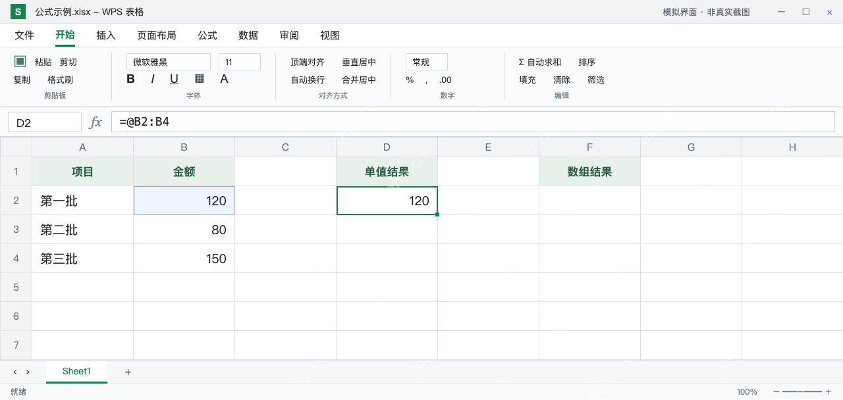Viewport: 843px width, 400px height.
Task: Select row 5 header
Action: point(16,287)
